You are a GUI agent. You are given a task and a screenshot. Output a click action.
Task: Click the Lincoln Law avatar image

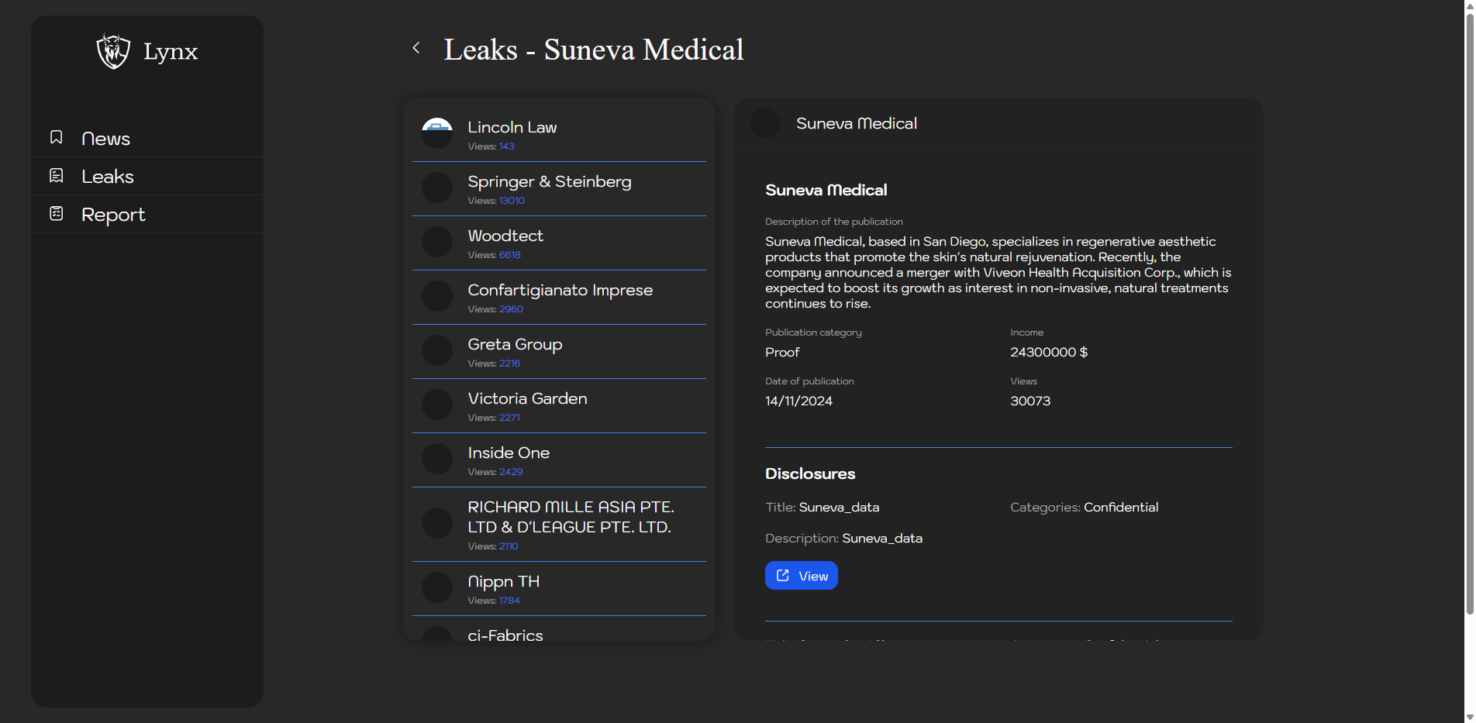[x=437, y=133]
